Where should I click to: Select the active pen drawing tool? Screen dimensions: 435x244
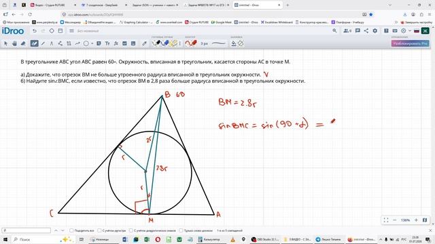tap(34, 43)
